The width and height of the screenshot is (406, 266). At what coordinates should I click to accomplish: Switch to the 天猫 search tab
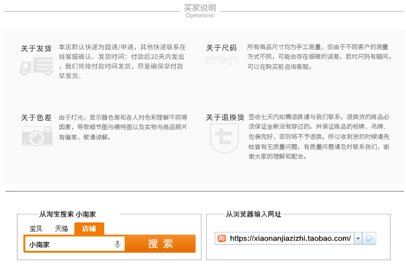(61, 229)
